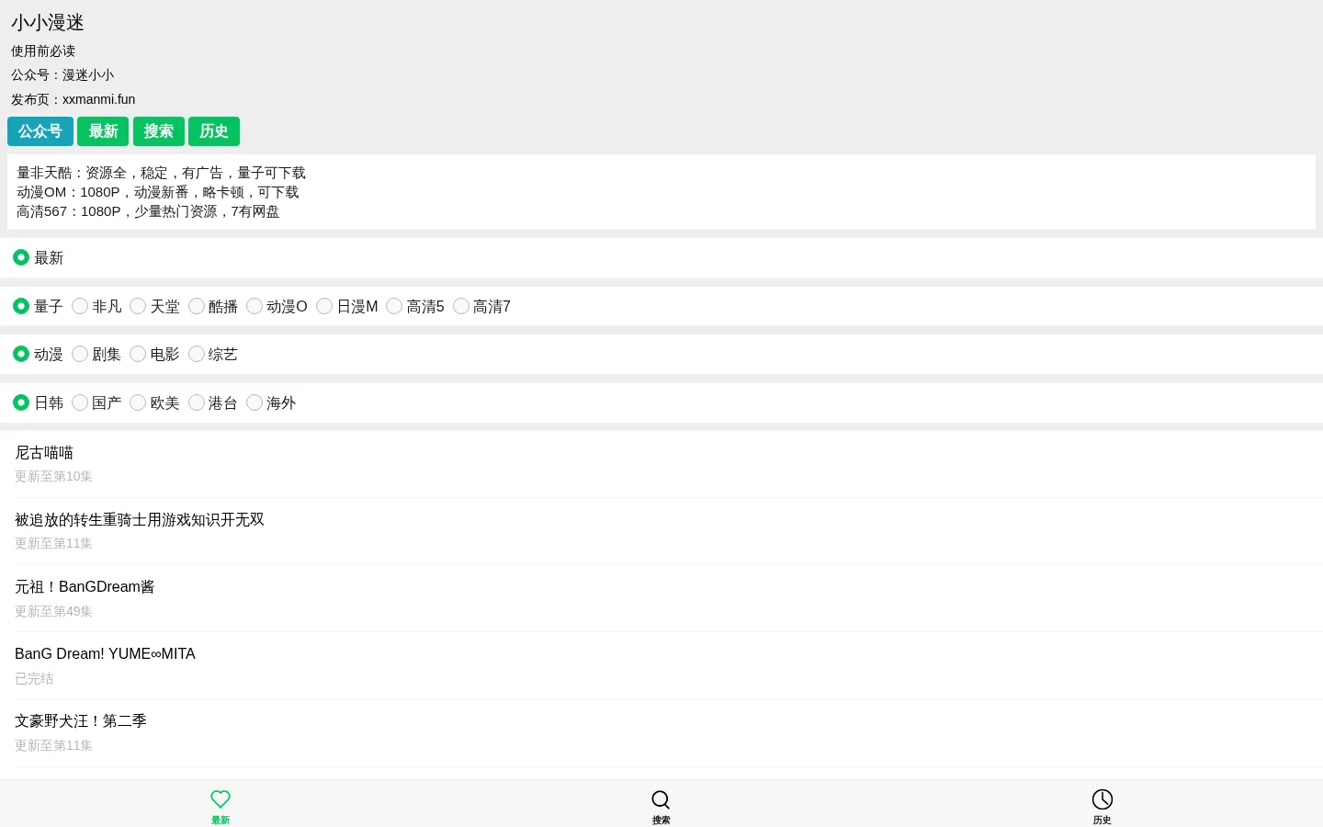This screenshot has height=827, width=1323.
Task: Click the 发布页：xxmanmi.fun text
Action: (73, 99)
